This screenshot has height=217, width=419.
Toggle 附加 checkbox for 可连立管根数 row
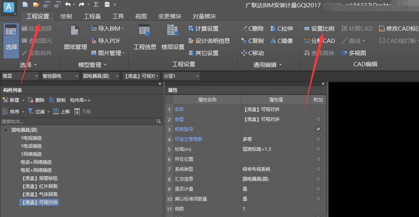click(x=318, y=139)
